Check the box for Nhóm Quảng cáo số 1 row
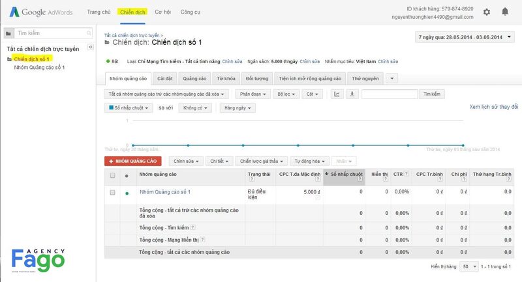This screenshot has width=522, height=282. point(112,193)
